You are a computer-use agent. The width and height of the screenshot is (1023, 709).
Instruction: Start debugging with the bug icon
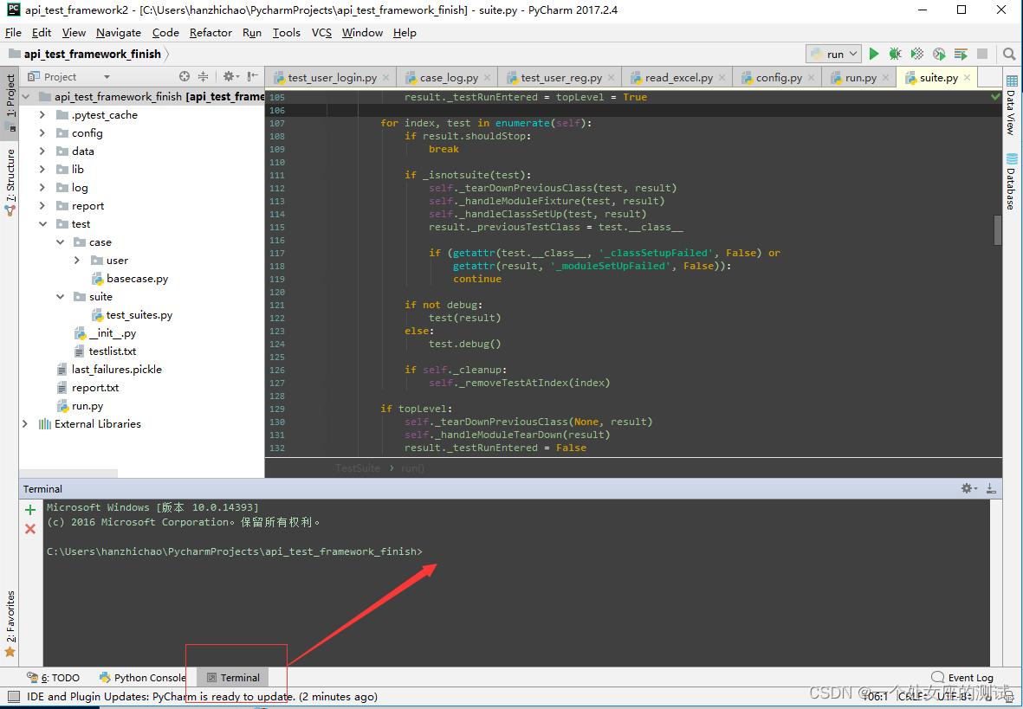click(895, 55)
